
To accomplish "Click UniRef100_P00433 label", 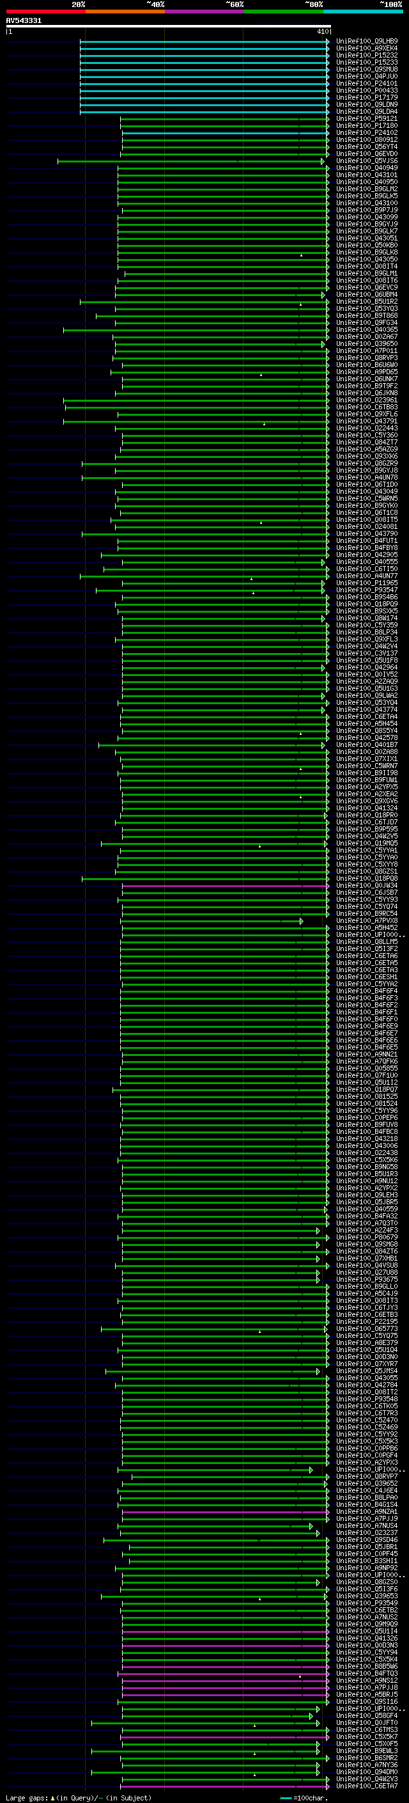I will 366,91.
